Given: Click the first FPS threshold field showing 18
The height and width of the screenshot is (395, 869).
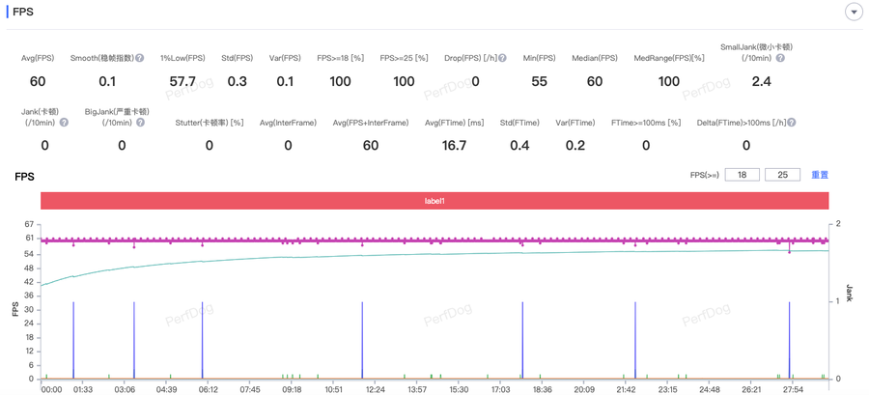Looking at the screenshot, I should pyautogui.click(x=743, y=175).
